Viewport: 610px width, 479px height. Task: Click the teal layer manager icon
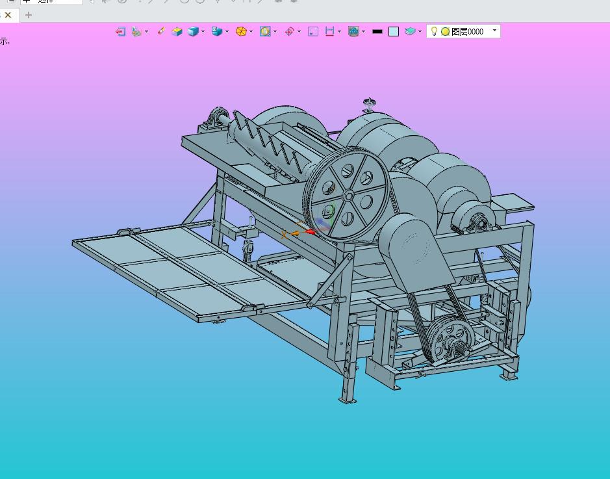click(410, 31)
